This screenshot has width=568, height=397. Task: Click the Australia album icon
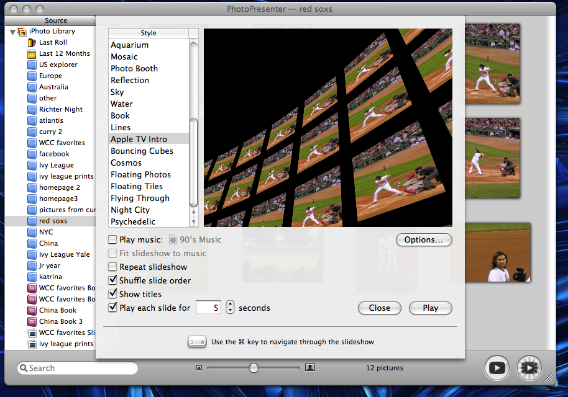click(x=32, y=87)
